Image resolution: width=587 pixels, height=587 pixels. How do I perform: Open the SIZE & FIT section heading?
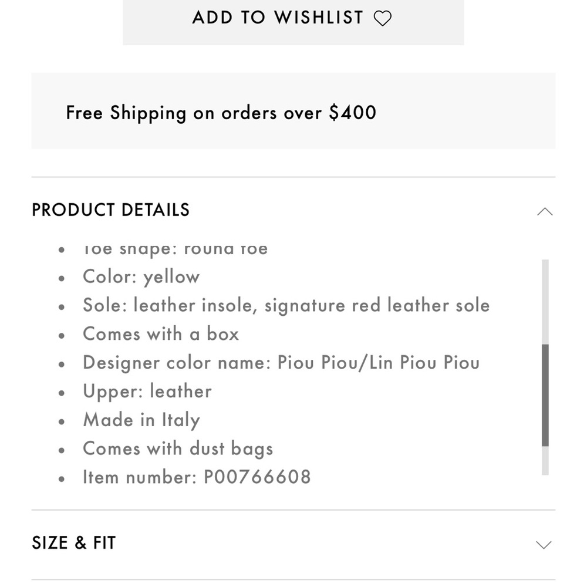[x=74, y=543]
